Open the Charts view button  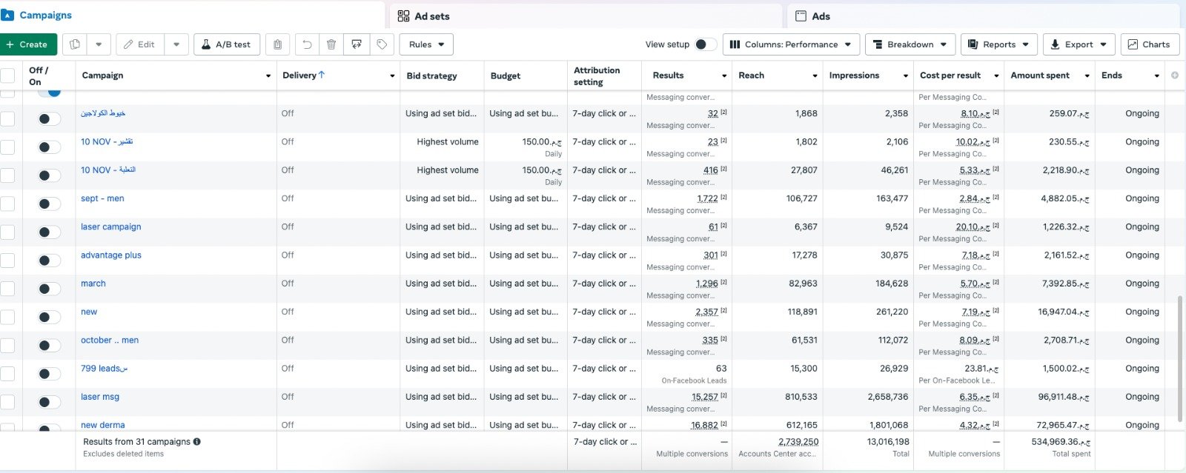pyautogui.click(x=1149, y=44)
